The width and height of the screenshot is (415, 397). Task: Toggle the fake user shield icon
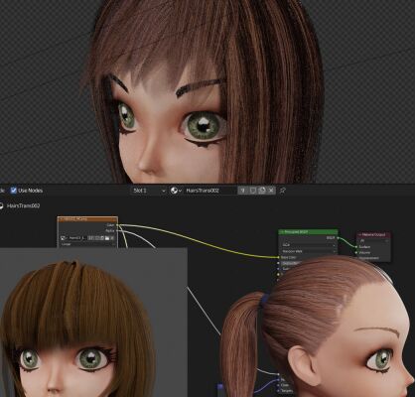[x=253, y=191]
